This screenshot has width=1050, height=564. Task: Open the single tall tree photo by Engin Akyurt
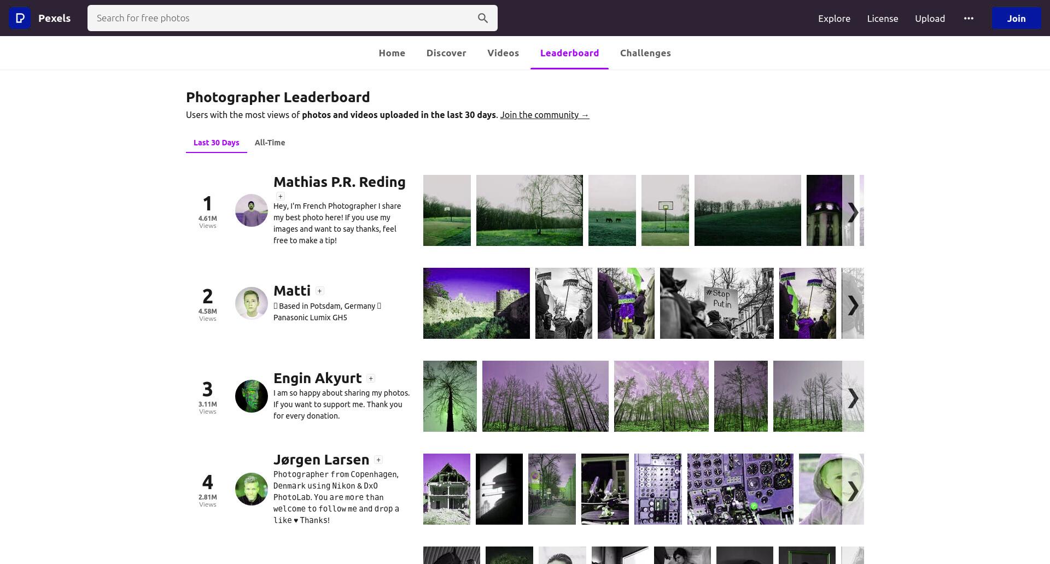pos(450,396)
